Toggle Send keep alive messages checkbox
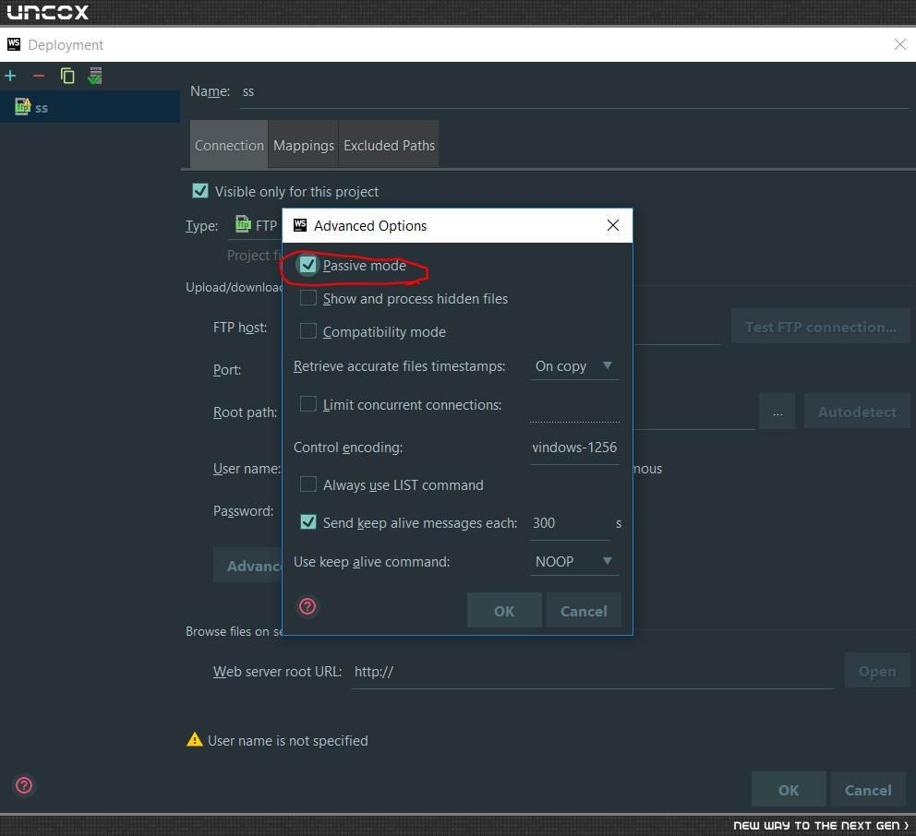The image size is (916, 836). (307, 522)
